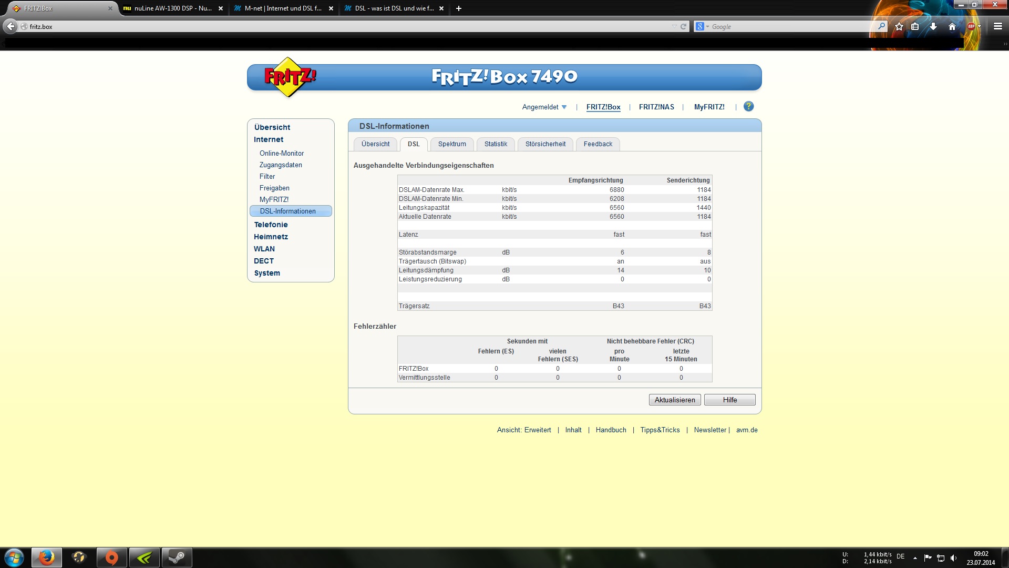1009x568 pixels.
Task: Select the Statistik tab
Action: click(495, 144)
